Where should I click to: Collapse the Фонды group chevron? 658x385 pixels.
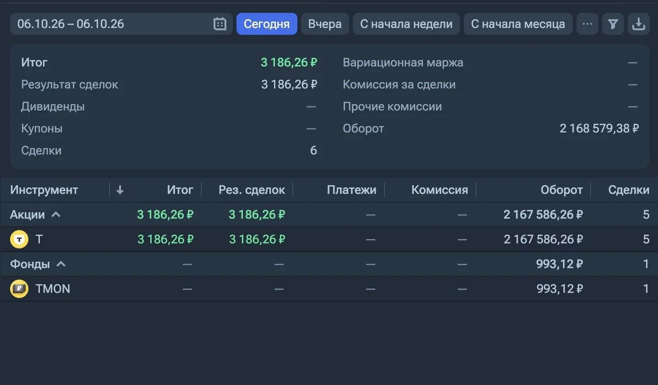[61, 264]
